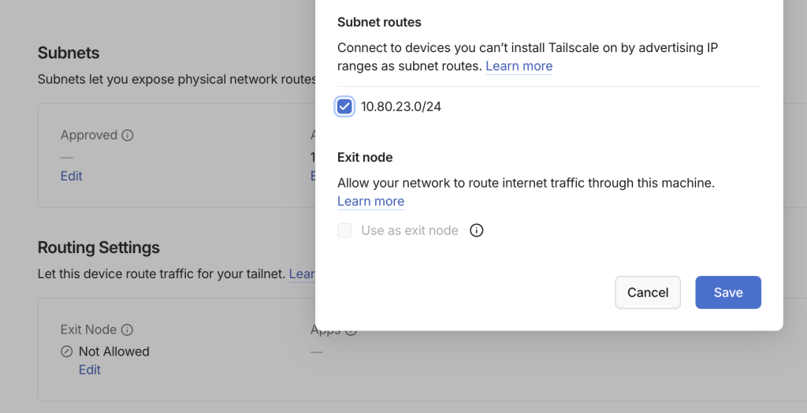This screenshot has width=807, height=413.
Task: Click the info icon next to Apps
Action: (x=351, y=331)
